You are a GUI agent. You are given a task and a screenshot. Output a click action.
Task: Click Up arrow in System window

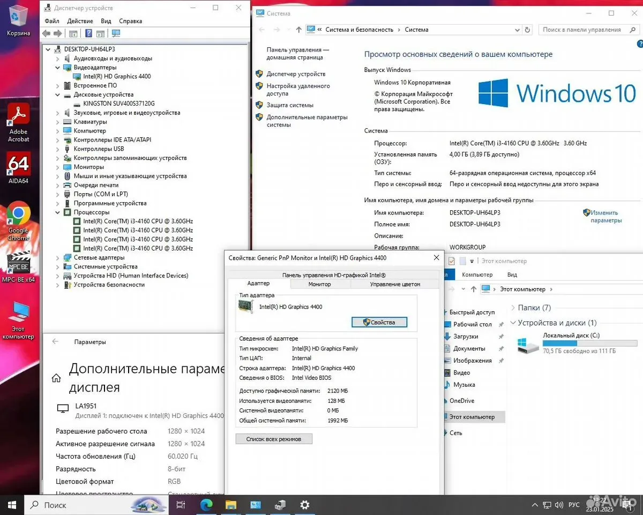click(x=298, y=30)
